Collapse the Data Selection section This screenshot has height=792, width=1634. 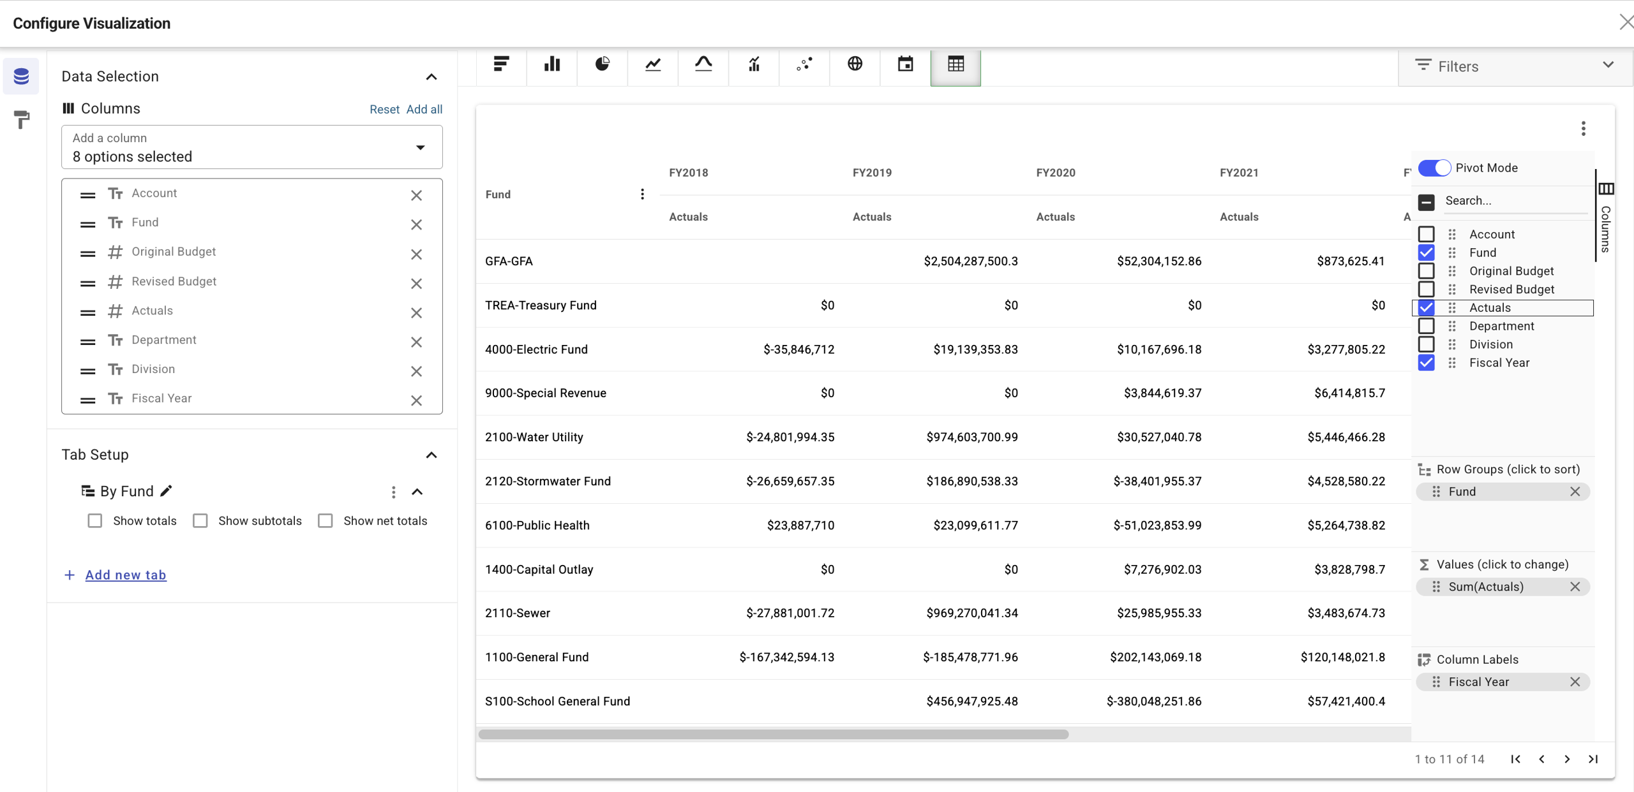pyautogui.click(x=431, y=77)
